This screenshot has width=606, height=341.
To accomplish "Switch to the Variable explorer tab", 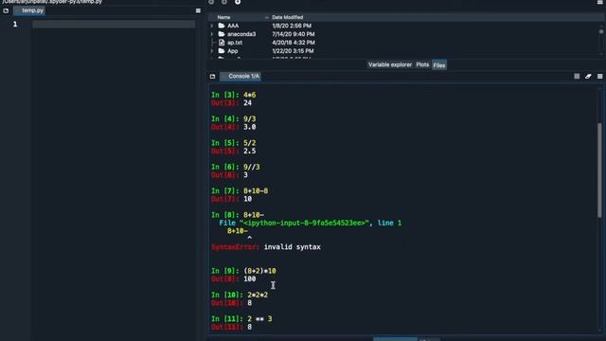I will (390, 65).
